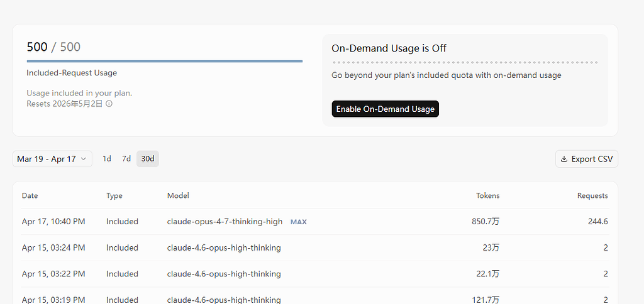This screenshot has width=644, height=304.
Task: Click the Resets 2026年5月2日 text
Action: tap(65, 104)
